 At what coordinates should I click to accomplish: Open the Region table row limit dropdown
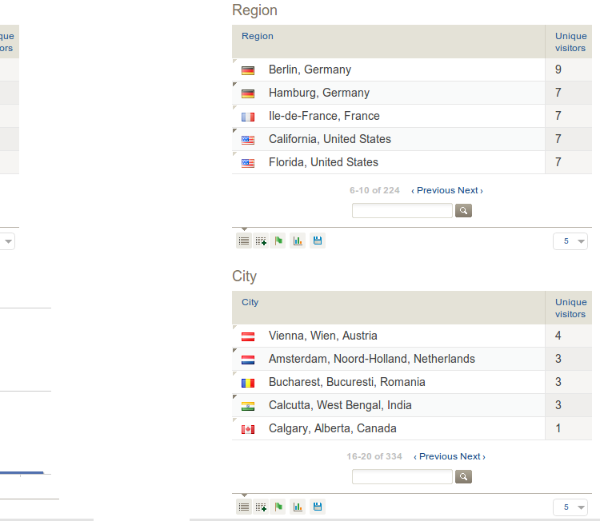[x=570, y=241]
